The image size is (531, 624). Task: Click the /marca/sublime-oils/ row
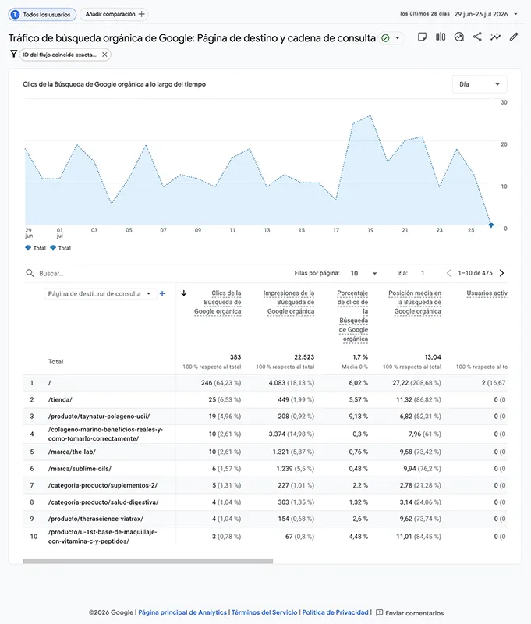click(265, 469)
